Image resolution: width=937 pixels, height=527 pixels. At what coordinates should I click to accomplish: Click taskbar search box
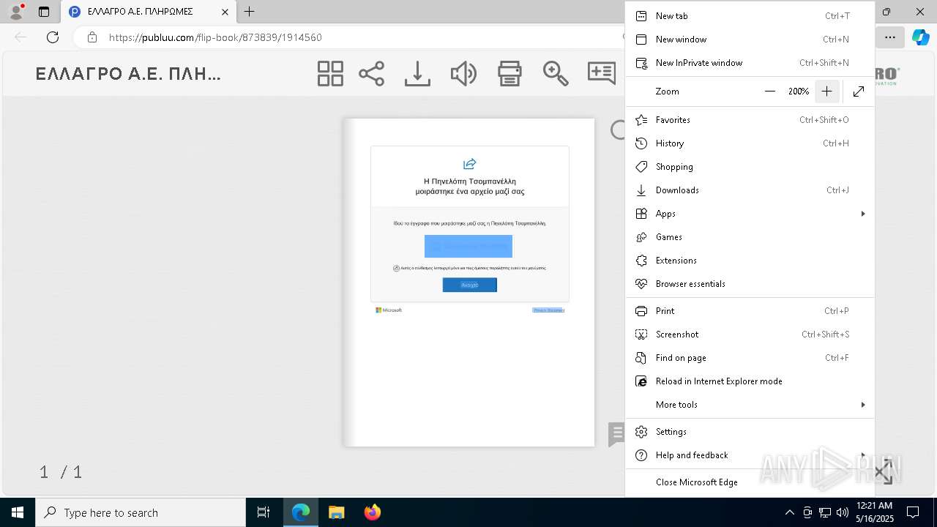[x=141, y=512]
